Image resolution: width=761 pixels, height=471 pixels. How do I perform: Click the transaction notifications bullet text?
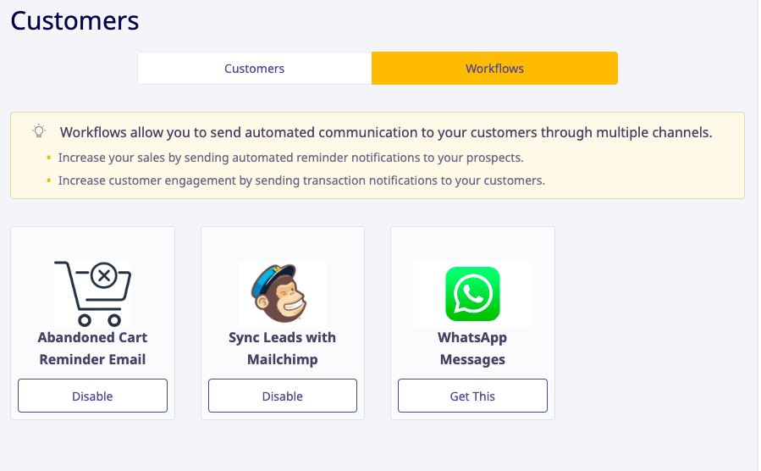[301, 180]
